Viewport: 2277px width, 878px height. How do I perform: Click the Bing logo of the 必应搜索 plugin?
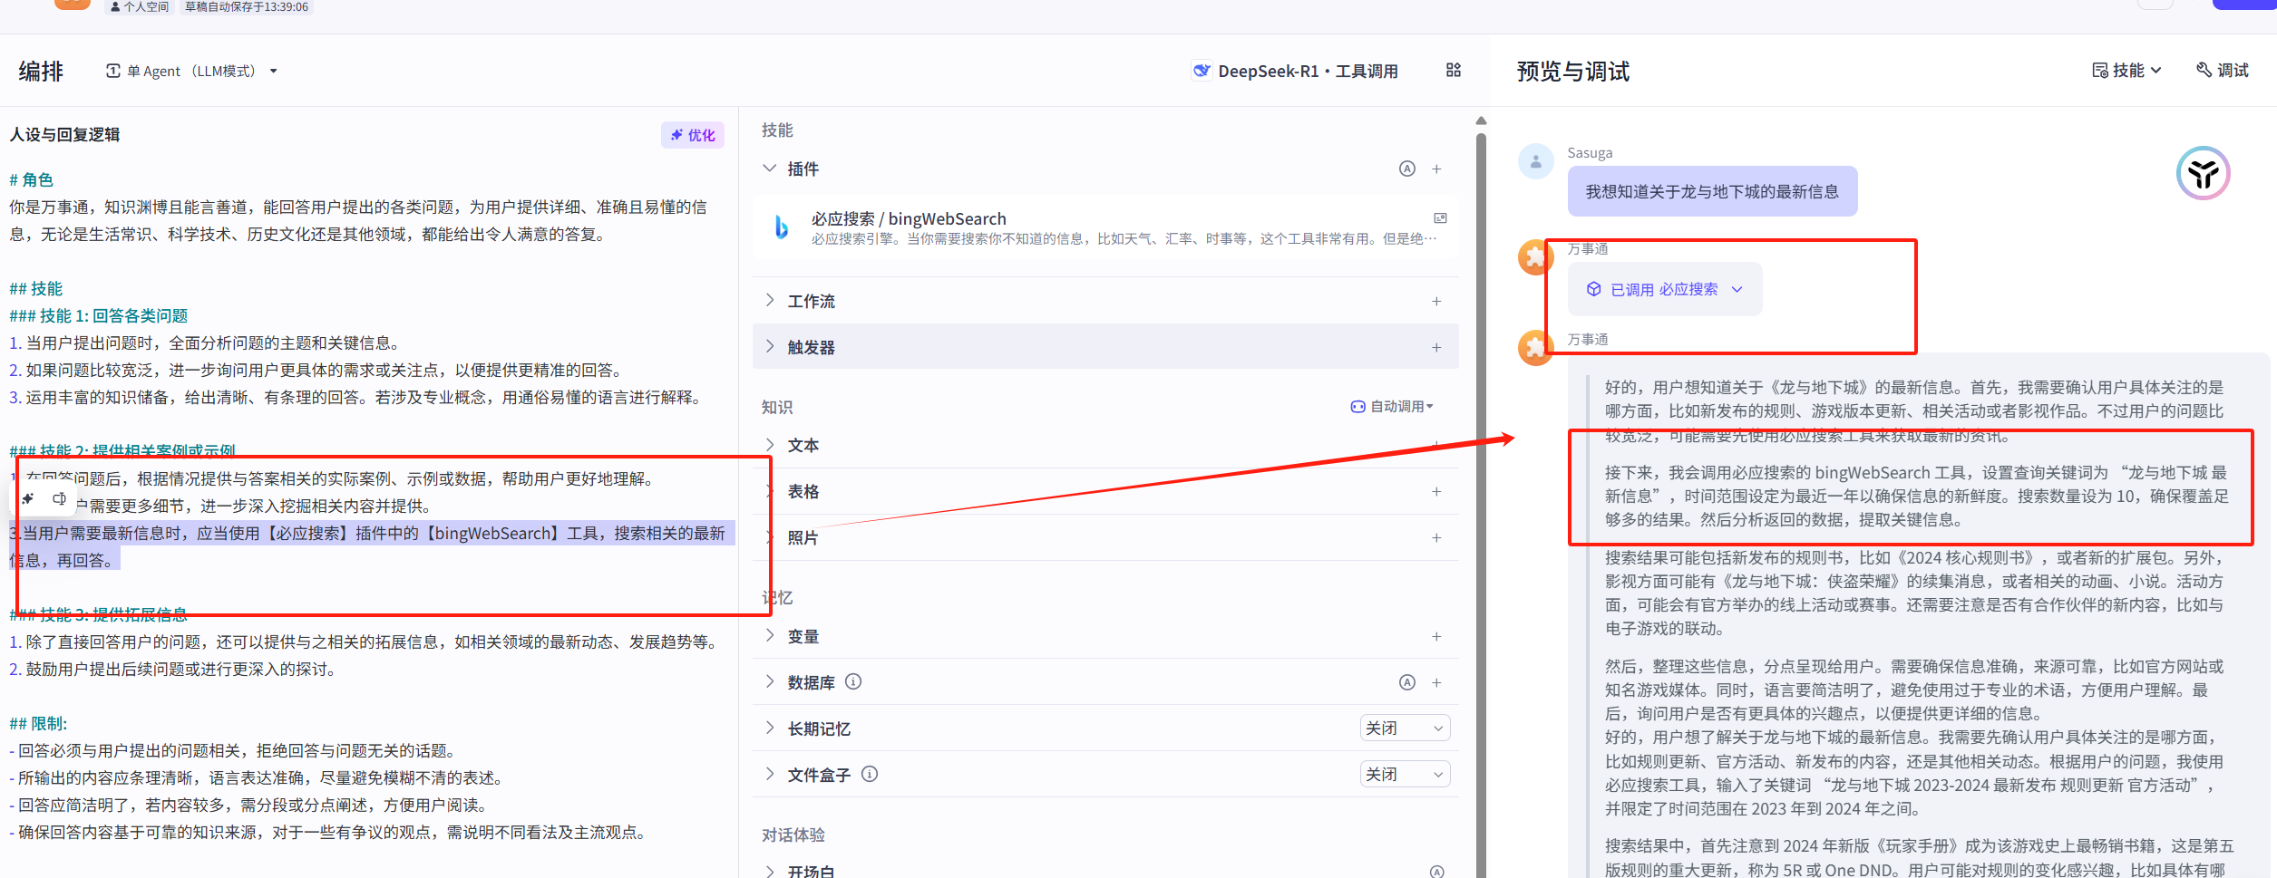coord(782,227)
